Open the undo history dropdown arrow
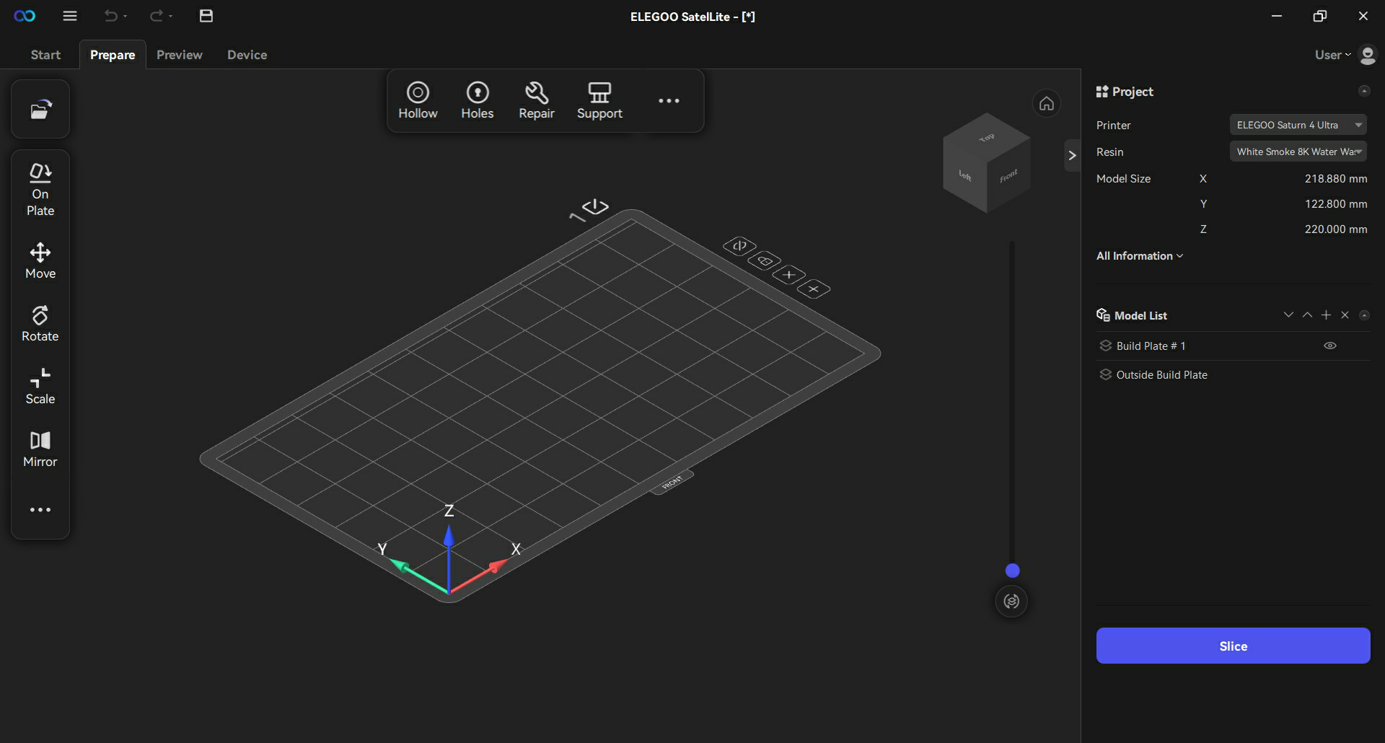 point(126,16)
